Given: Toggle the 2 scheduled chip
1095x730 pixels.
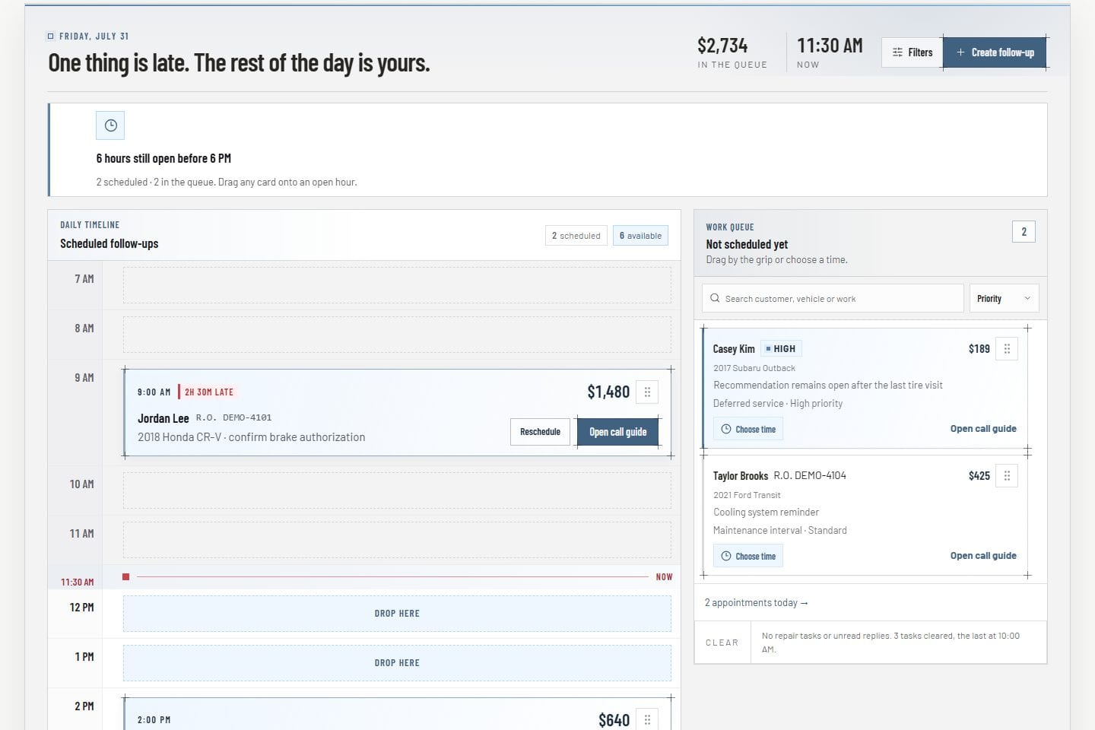Looking at the screenshot, I should 576,236.
